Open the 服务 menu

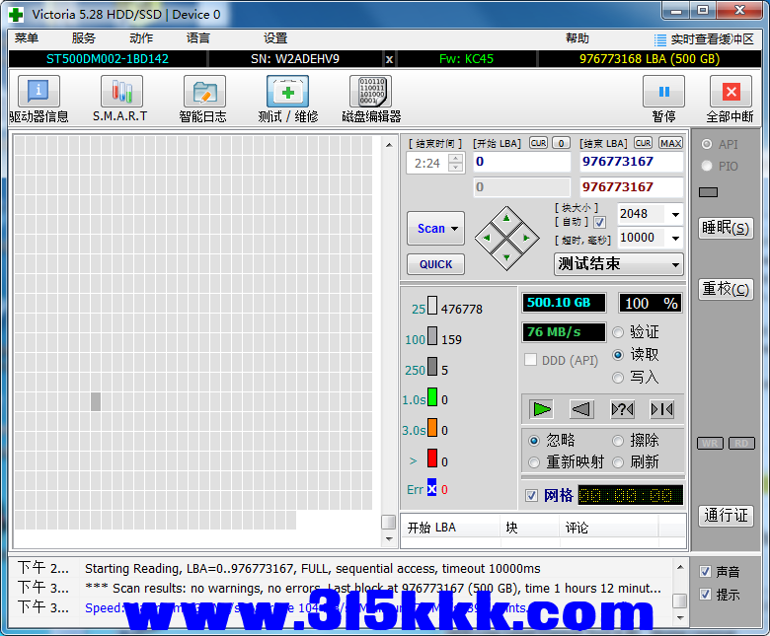tap(84, 38)
